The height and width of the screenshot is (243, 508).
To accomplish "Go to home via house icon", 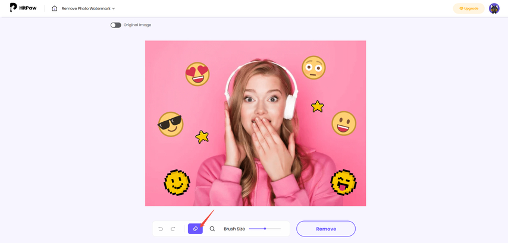I will 54,8.
